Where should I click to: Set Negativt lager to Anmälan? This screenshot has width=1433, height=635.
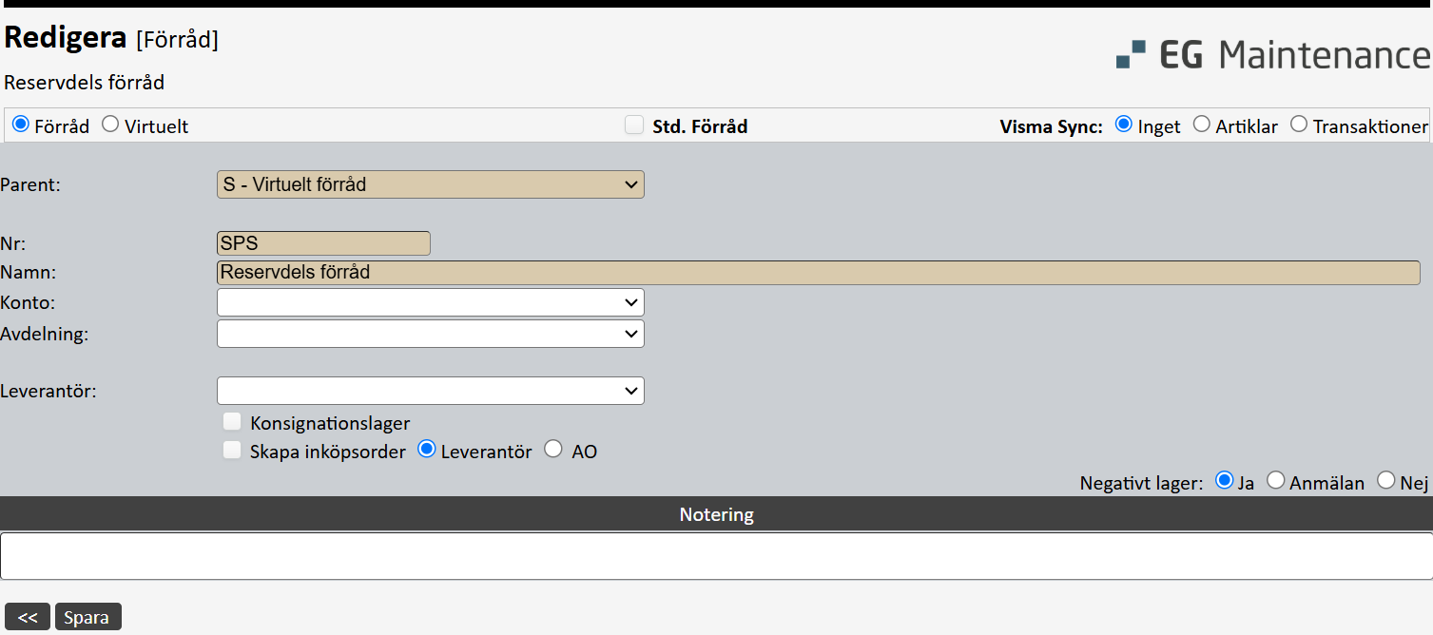1276,481
